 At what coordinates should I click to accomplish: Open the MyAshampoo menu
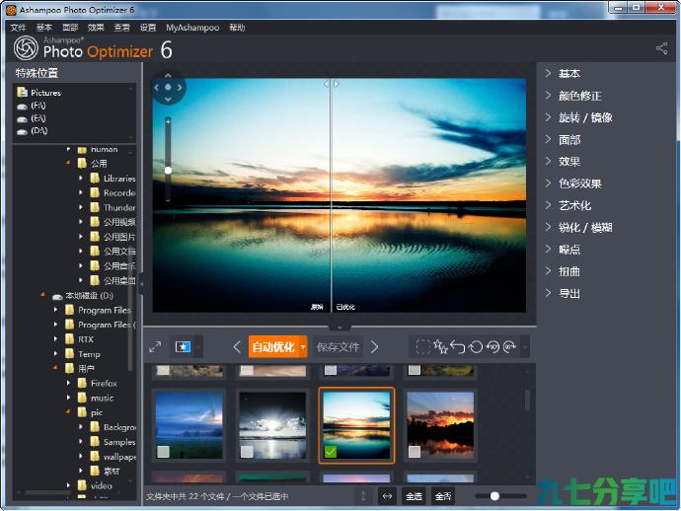point(192,28)
